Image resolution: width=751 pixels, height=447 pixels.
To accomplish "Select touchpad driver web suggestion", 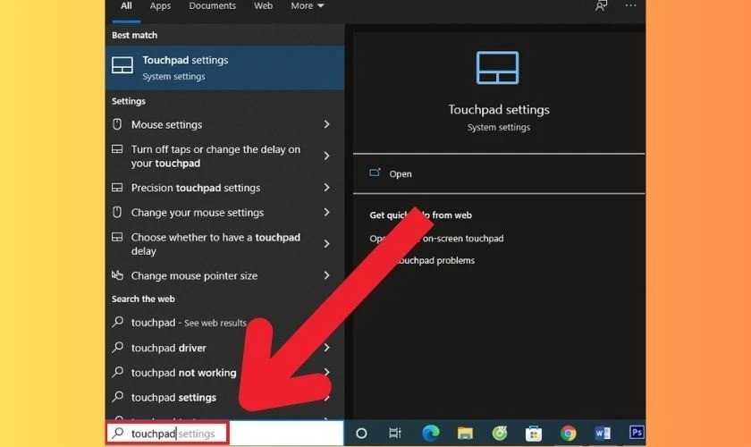I will 224,348.
